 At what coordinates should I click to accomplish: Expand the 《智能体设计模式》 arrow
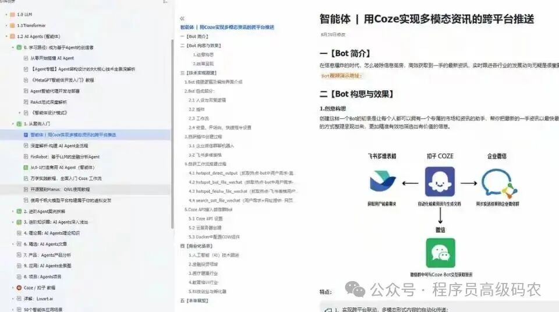coord(20,113)
